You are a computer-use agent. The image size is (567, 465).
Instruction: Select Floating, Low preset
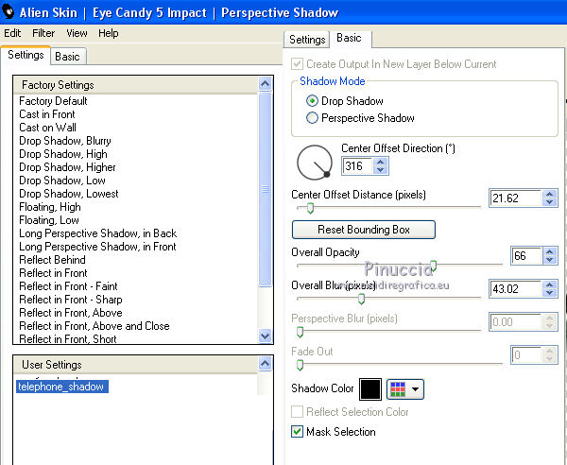tap(49, 220)
